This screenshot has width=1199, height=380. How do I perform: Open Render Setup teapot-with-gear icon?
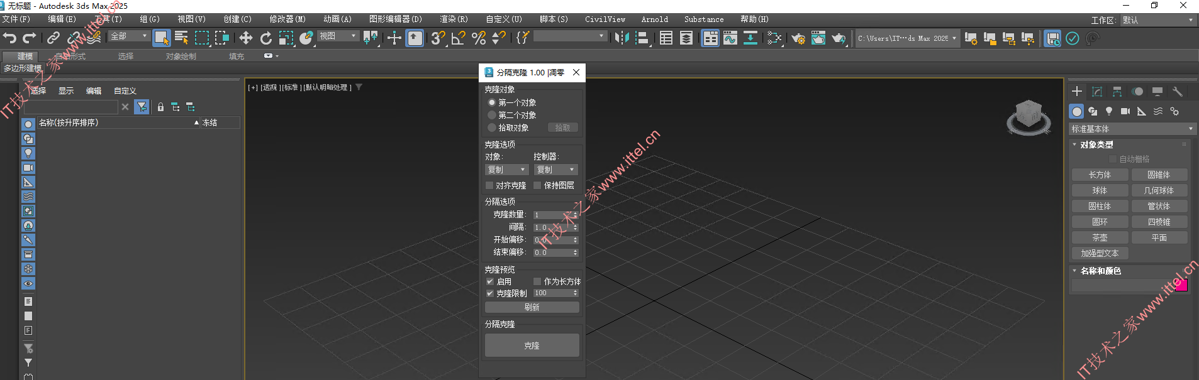[x=798, y=38]
